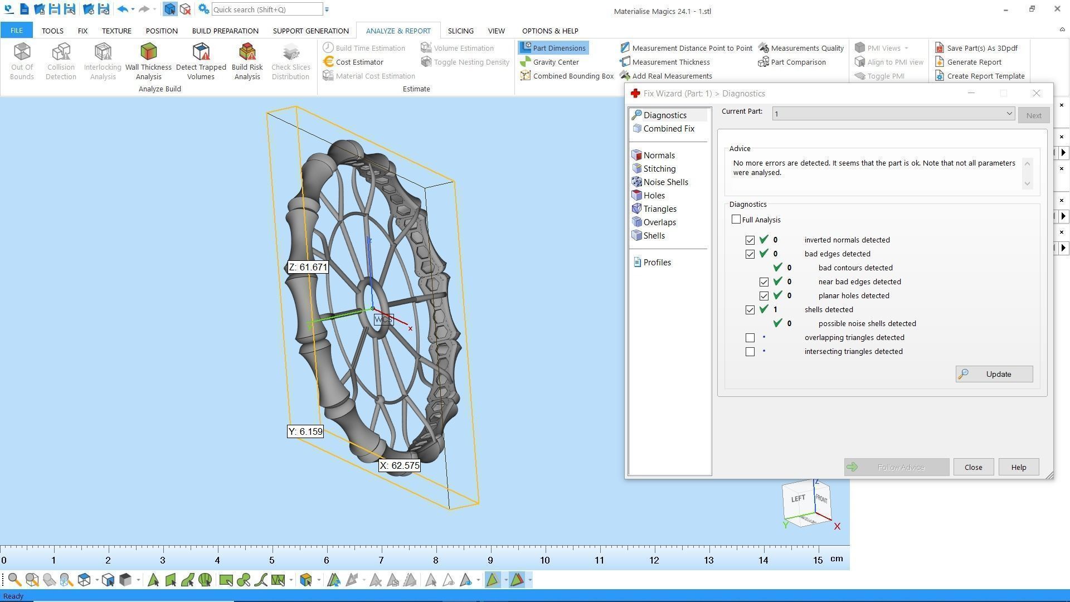Click the Close button in Fix Wizard
Viewport: 1070px width, 602px height.
click(973, 467)
